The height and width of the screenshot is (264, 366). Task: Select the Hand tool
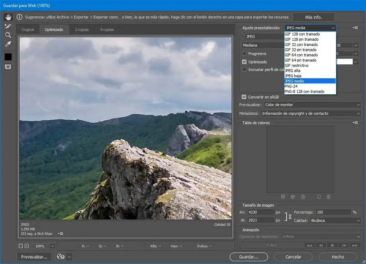click(8, 17)
